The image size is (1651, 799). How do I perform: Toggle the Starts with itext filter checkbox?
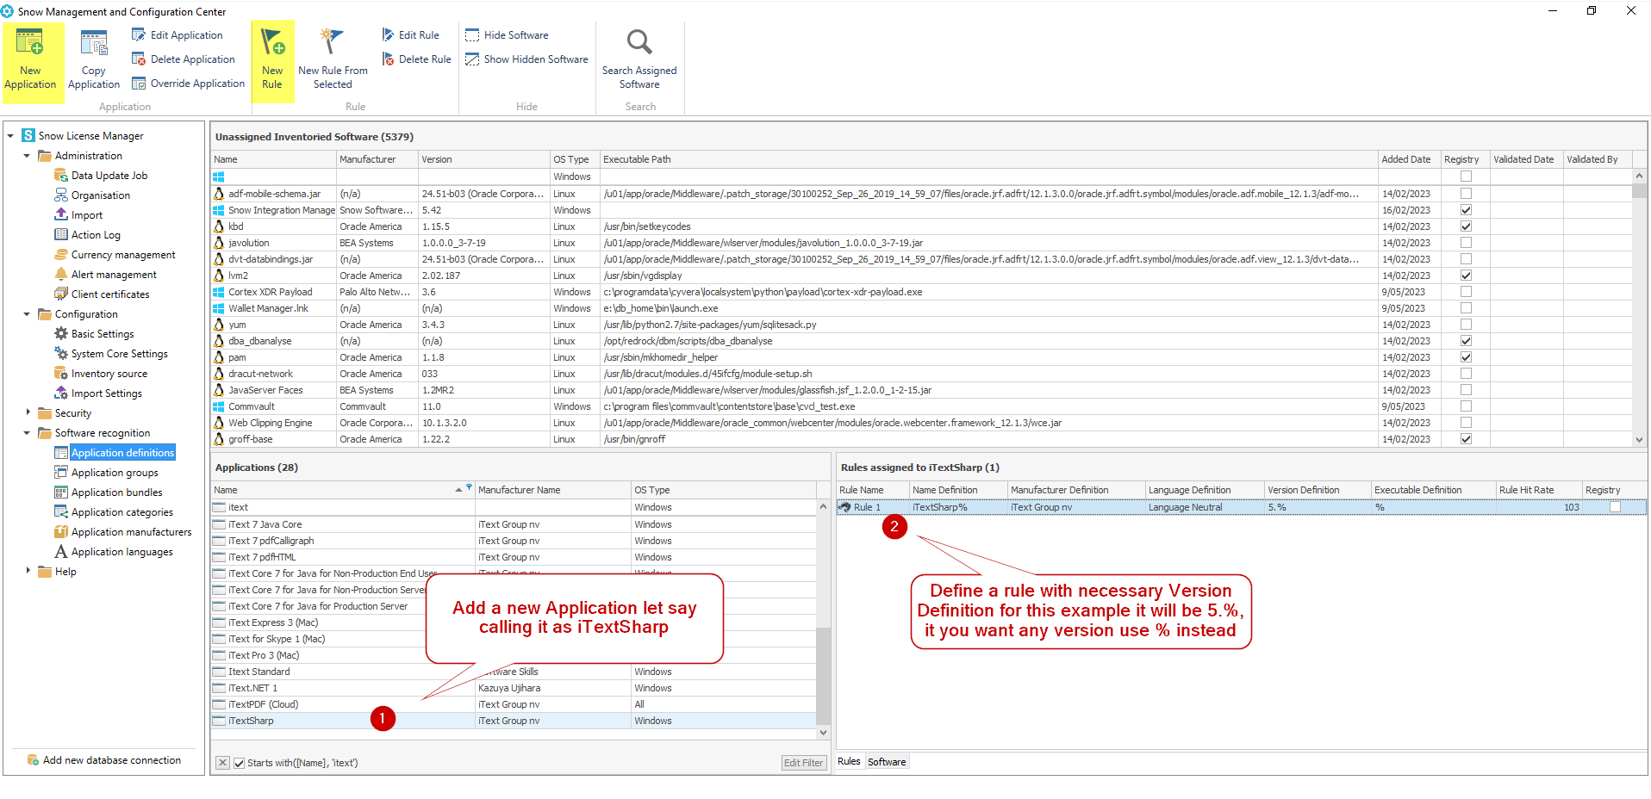click(240, 763)
